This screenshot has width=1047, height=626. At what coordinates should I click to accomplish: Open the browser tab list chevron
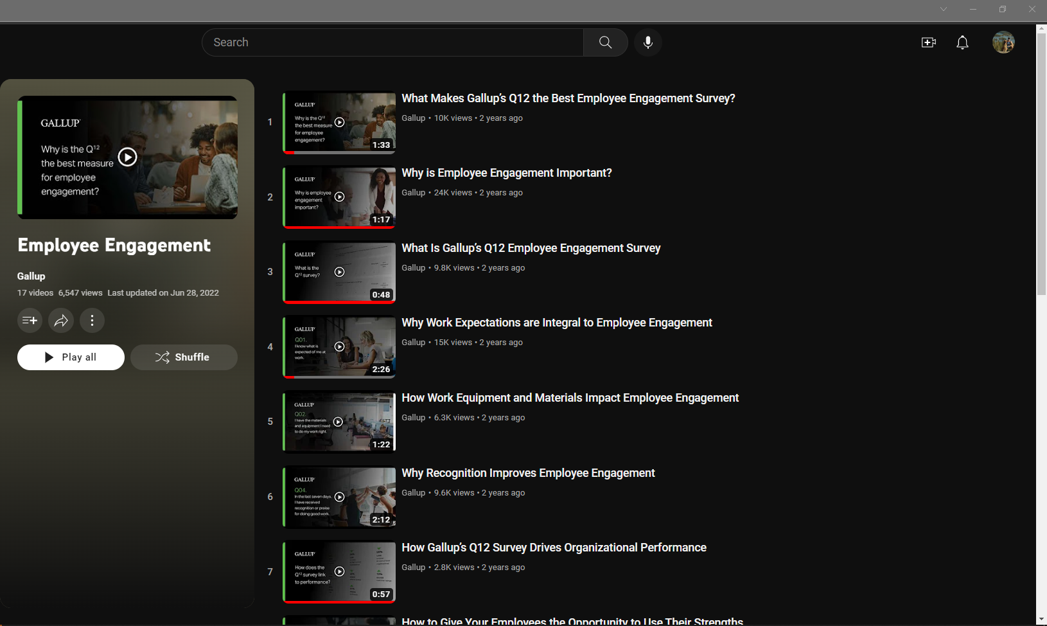[x=943, y=9]
